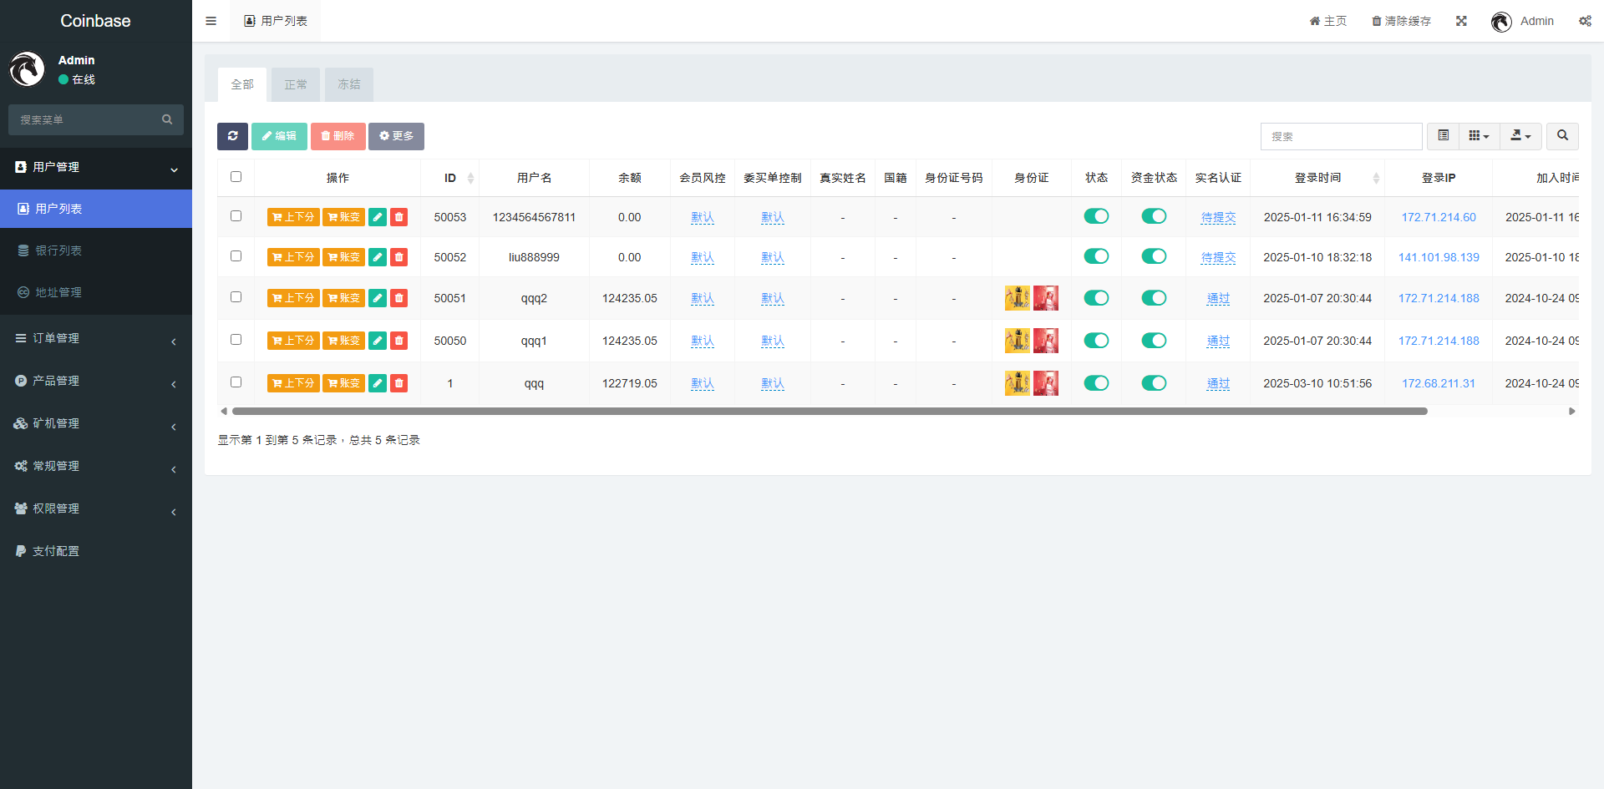
Task: Click 清除缓存 in header
Action: coord(1401,21)
